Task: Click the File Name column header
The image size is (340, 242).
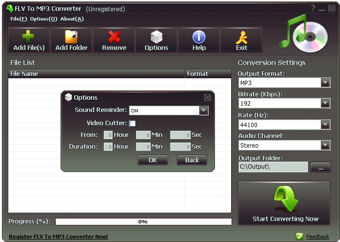Action: coord(96,74)
